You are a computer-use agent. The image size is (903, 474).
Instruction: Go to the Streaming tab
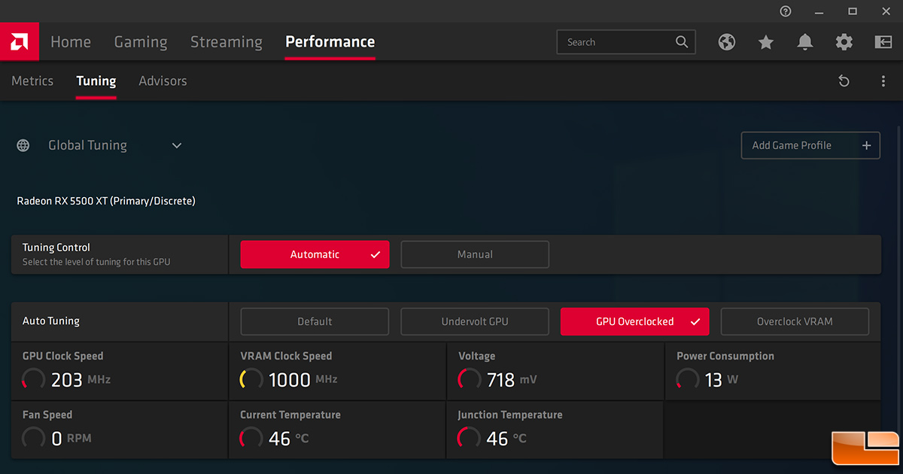point(227,42)
